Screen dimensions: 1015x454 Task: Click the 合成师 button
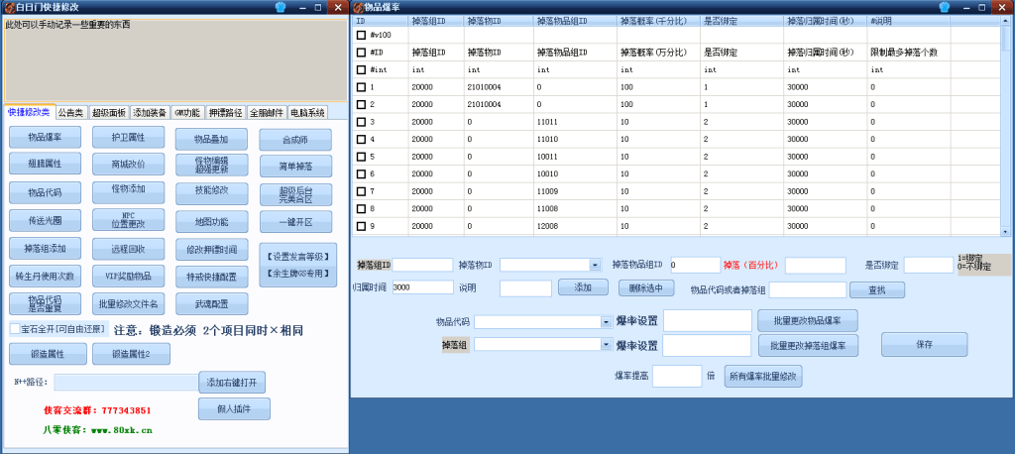click(x=295, y=139)
